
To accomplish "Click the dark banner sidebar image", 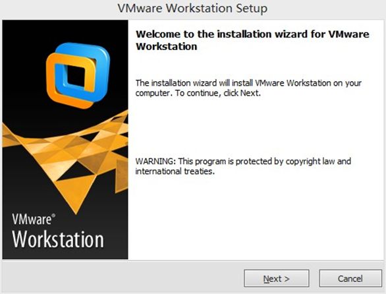I will point(65,140).
